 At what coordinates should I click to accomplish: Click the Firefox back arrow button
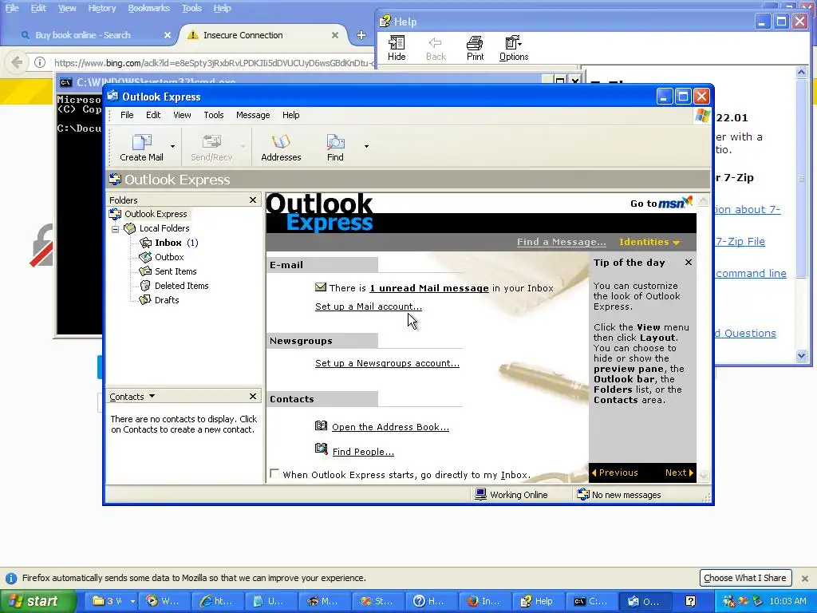[17, 63]
